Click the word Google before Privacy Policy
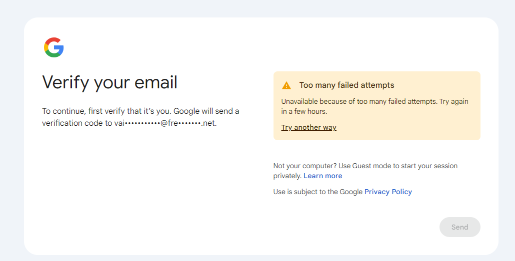This screenshot has height=261, width=515. click(351, 192)
